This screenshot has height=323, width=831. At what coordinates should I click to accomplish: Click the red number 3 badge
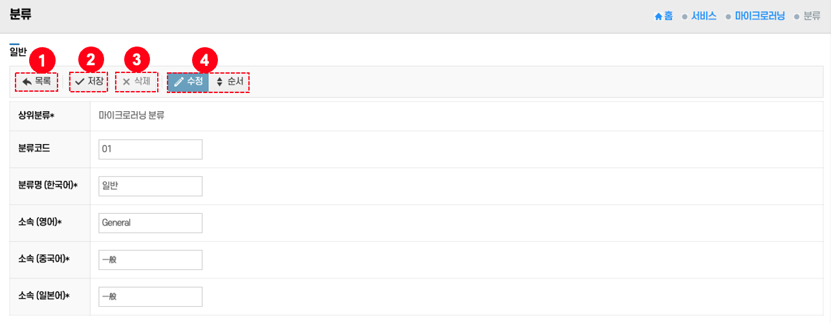coord(136,61)
